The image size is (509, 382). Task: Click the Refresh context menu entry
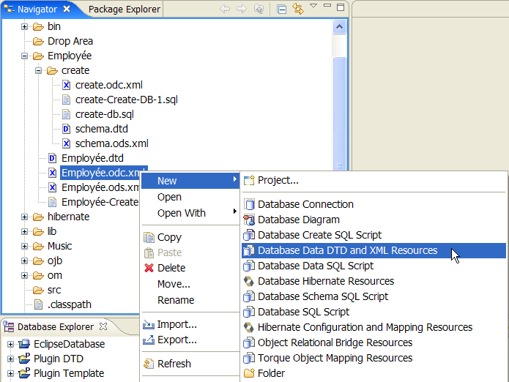point(174,364)
